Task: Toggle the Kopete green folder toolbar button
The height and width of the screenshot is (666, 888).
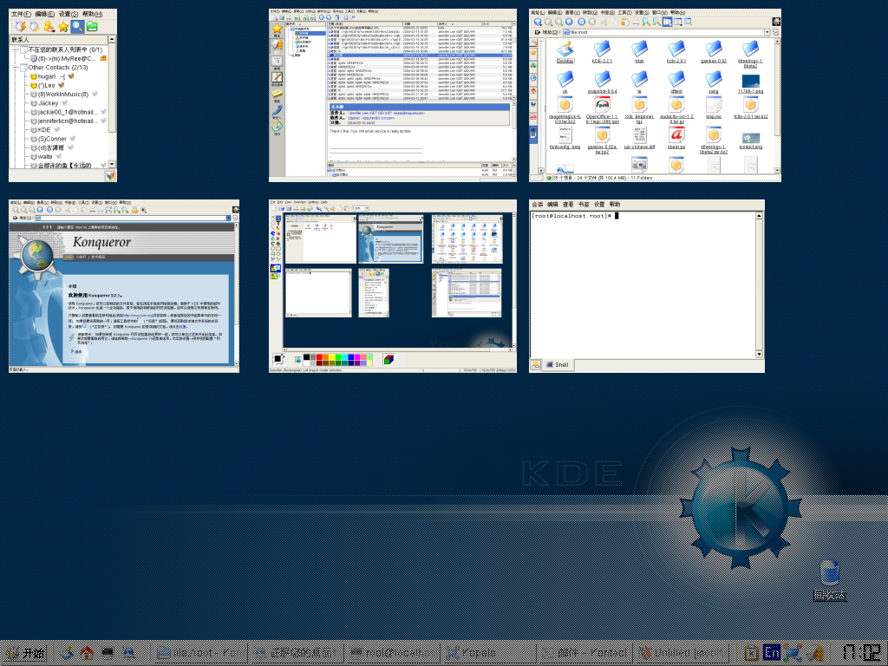Action: click(x=92, y=27)
